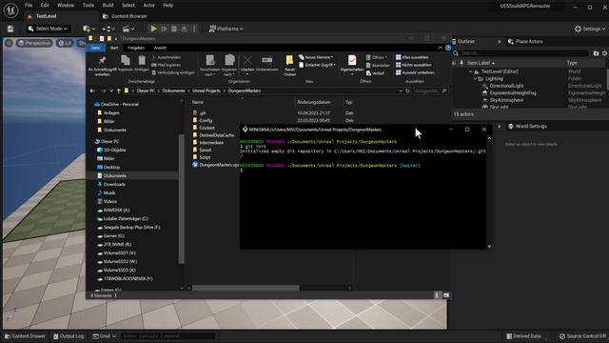Click the MINGW64 terminal title bar icon
This screenshot has height=343, width=609.
pyautogui.click(x=246, y=130)
